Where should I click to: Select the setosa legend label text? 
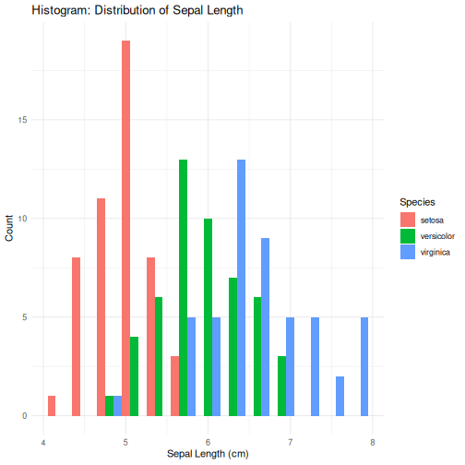(432, 221)
